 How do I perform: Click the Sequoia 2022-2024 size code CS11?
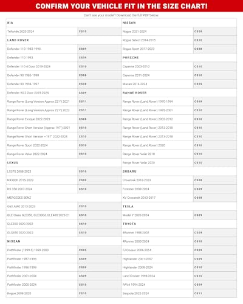(198, 293)
